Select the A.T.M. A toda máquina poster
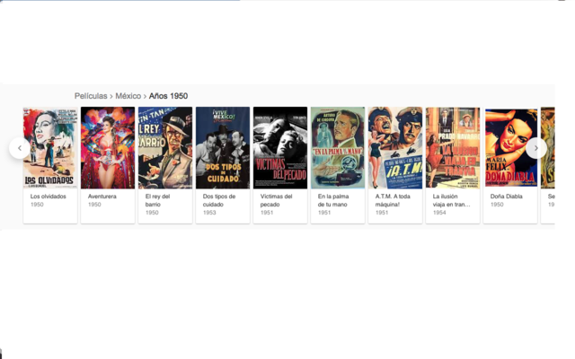This screenshot has width=575, height=359. click(395, 148)
